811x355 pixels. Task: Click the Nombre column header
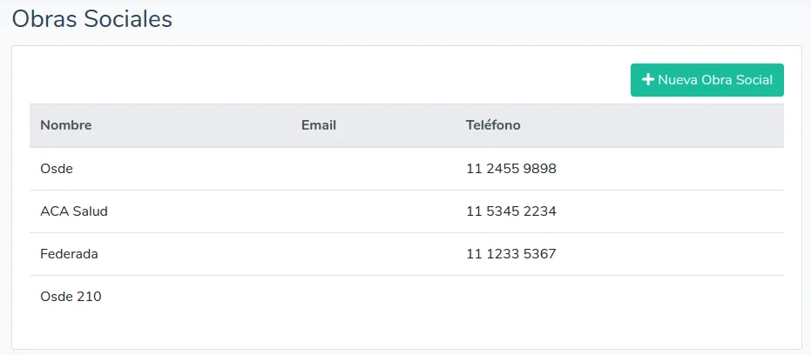[x=66, y=125]
